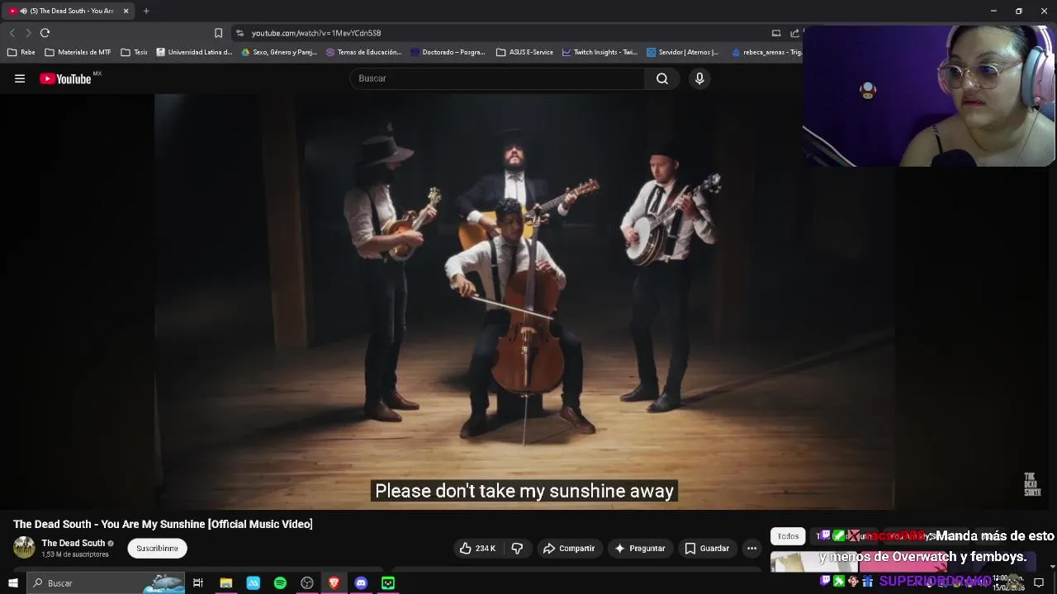The width and height of the screenshot is (1057, 594).
Task: Open Twitch Insights bookmark
Action: [600, 52]
